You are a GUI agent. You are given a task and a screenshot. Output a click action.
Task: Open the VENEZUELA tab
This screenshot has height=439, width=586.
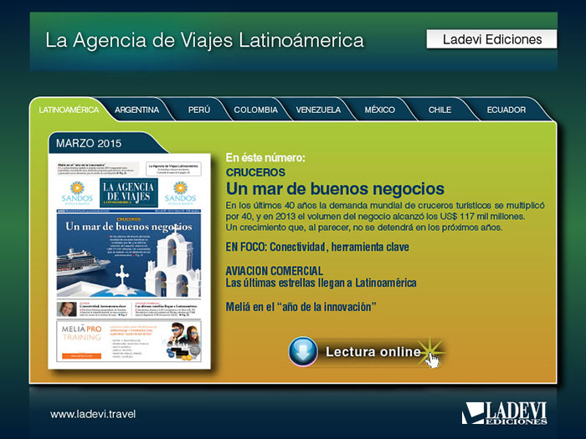point(318,110)
